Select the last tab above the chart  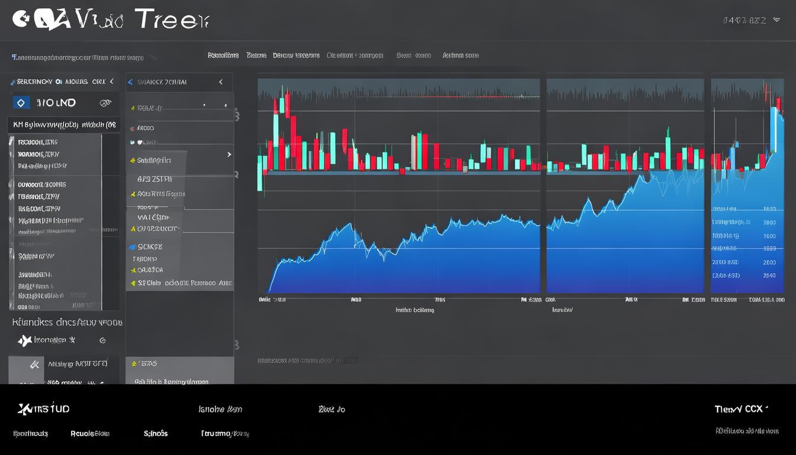tap(460, 55)
